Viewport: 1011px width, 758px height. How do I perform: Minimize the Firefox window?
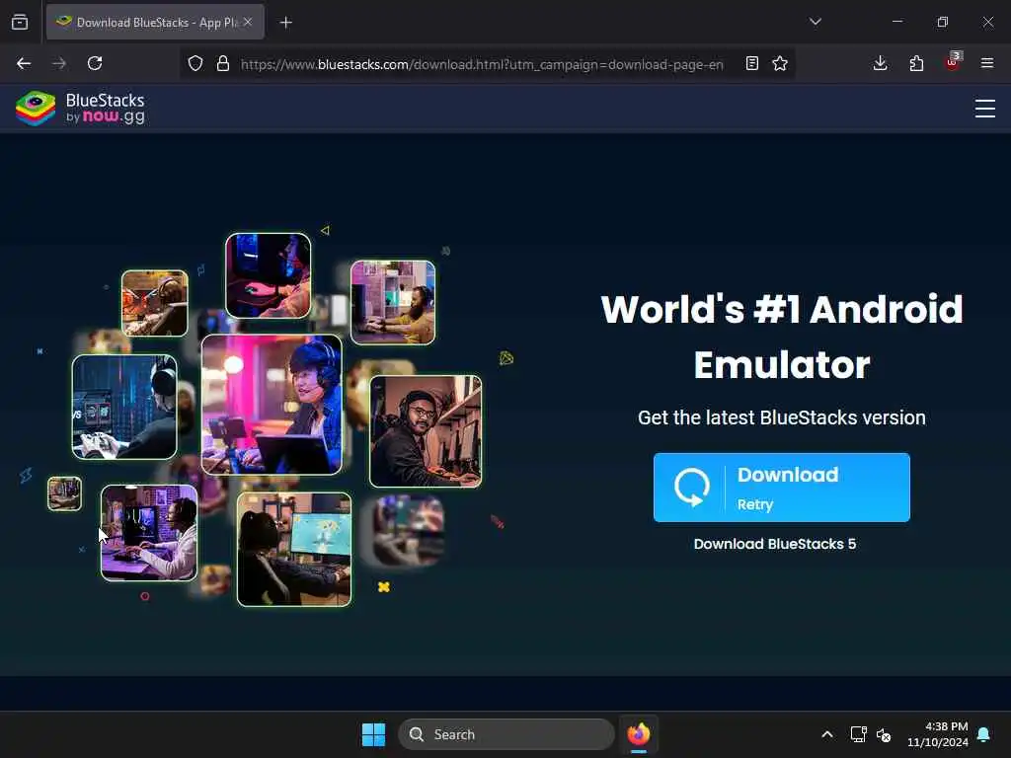coord(896,22)
